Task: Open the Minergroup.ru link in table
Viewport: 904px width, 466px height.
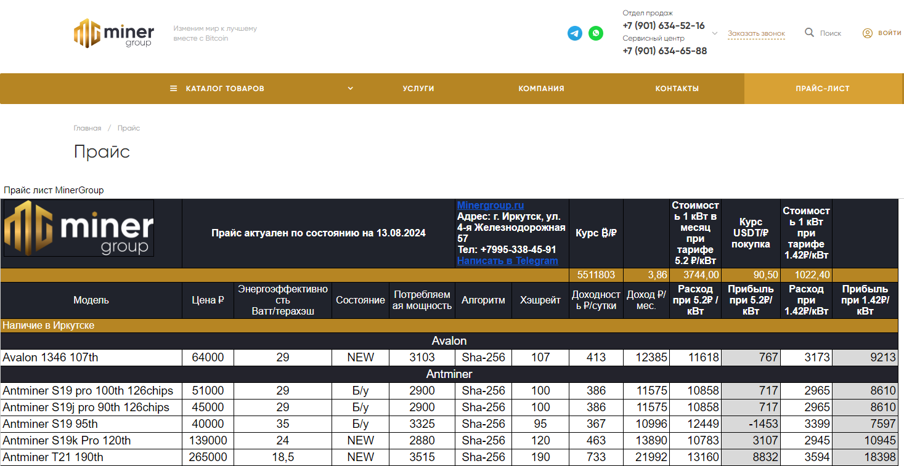Action: click(x=490, y=205)
